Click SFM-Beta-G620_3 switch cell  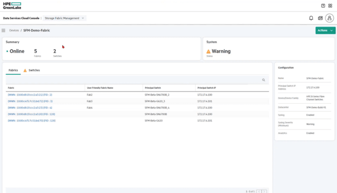[155, 101]
